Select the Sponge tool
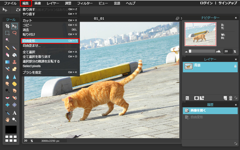240x150 pixels. click(x=14, y=84)
